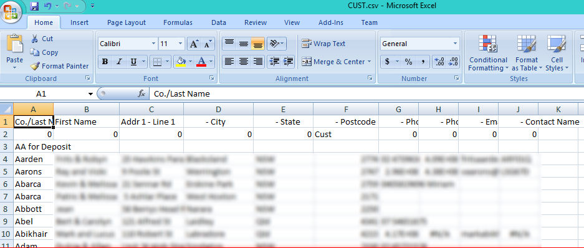Image resolution: width=584 pixels, height=248 pixels.
Task: Open the fill color dropdown arrow
Action: tap(191, 62)
